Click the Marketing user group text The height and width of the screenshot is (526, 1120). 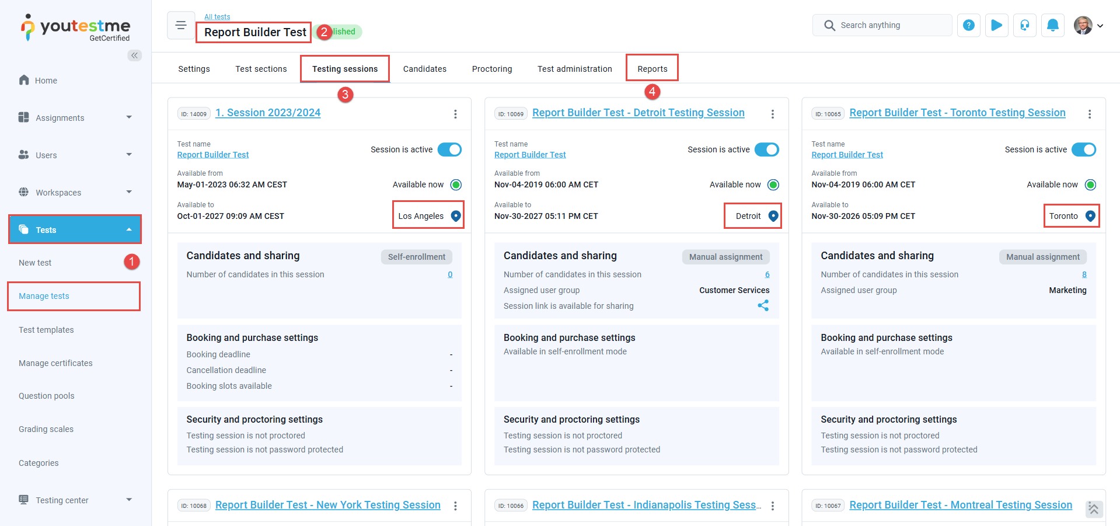1067,290
